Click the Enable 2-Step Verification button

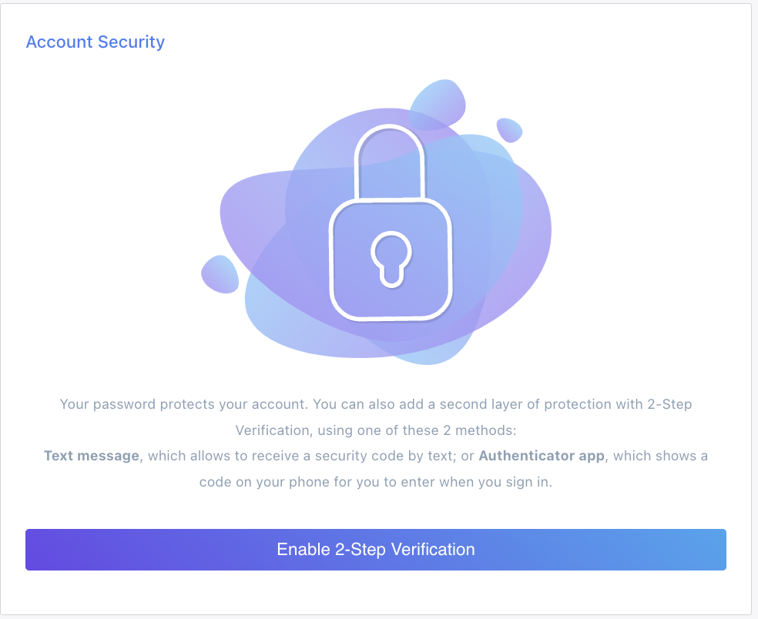pos(376,550)
